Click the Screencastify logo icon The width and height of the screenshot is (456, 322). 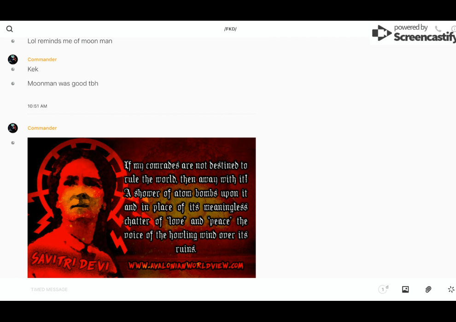click(x=381, y=33)
